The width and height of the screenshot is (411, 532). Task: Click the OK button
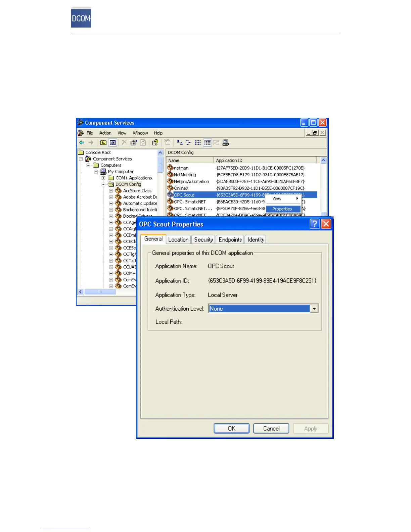(232, 428)
